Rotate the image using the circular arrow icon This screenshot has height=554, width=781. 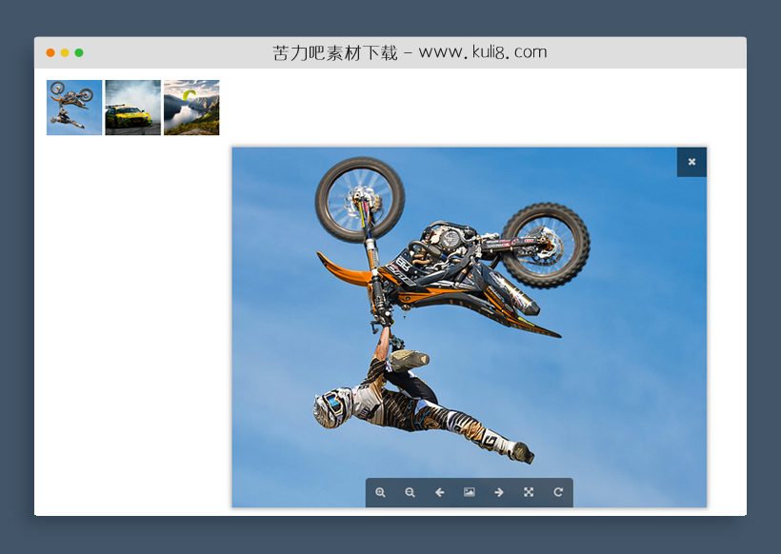click(558, 492)
